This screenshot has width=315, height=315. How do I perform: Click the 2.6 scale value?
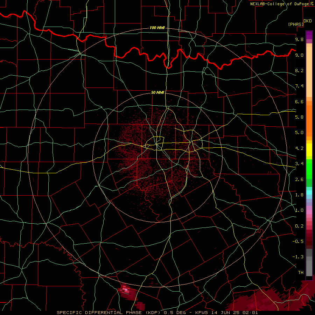point(299,180)
